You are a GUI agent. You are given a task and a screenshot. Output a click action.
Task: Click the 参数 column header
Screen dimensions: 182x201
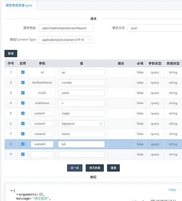click(x=42, y=64)
